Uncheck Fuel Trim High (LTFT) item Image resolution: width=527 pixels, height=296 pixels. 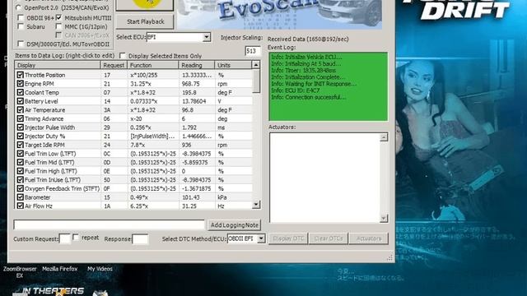click(x=20, y=171)
